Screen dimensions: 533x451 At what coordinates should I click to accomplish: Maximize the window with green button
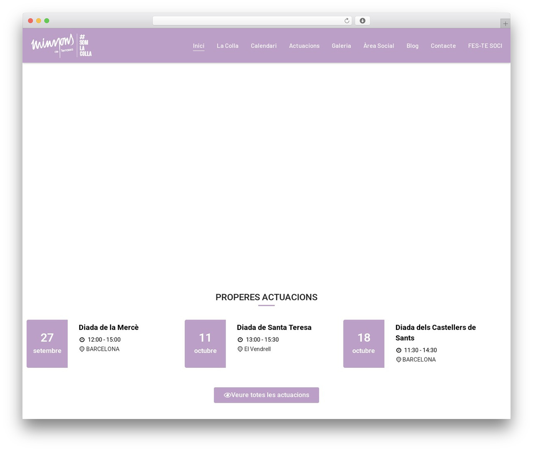47,21
